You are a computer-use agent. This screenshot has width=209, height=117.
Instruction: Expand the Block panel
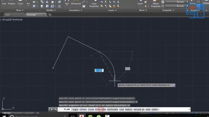[143, 10]
